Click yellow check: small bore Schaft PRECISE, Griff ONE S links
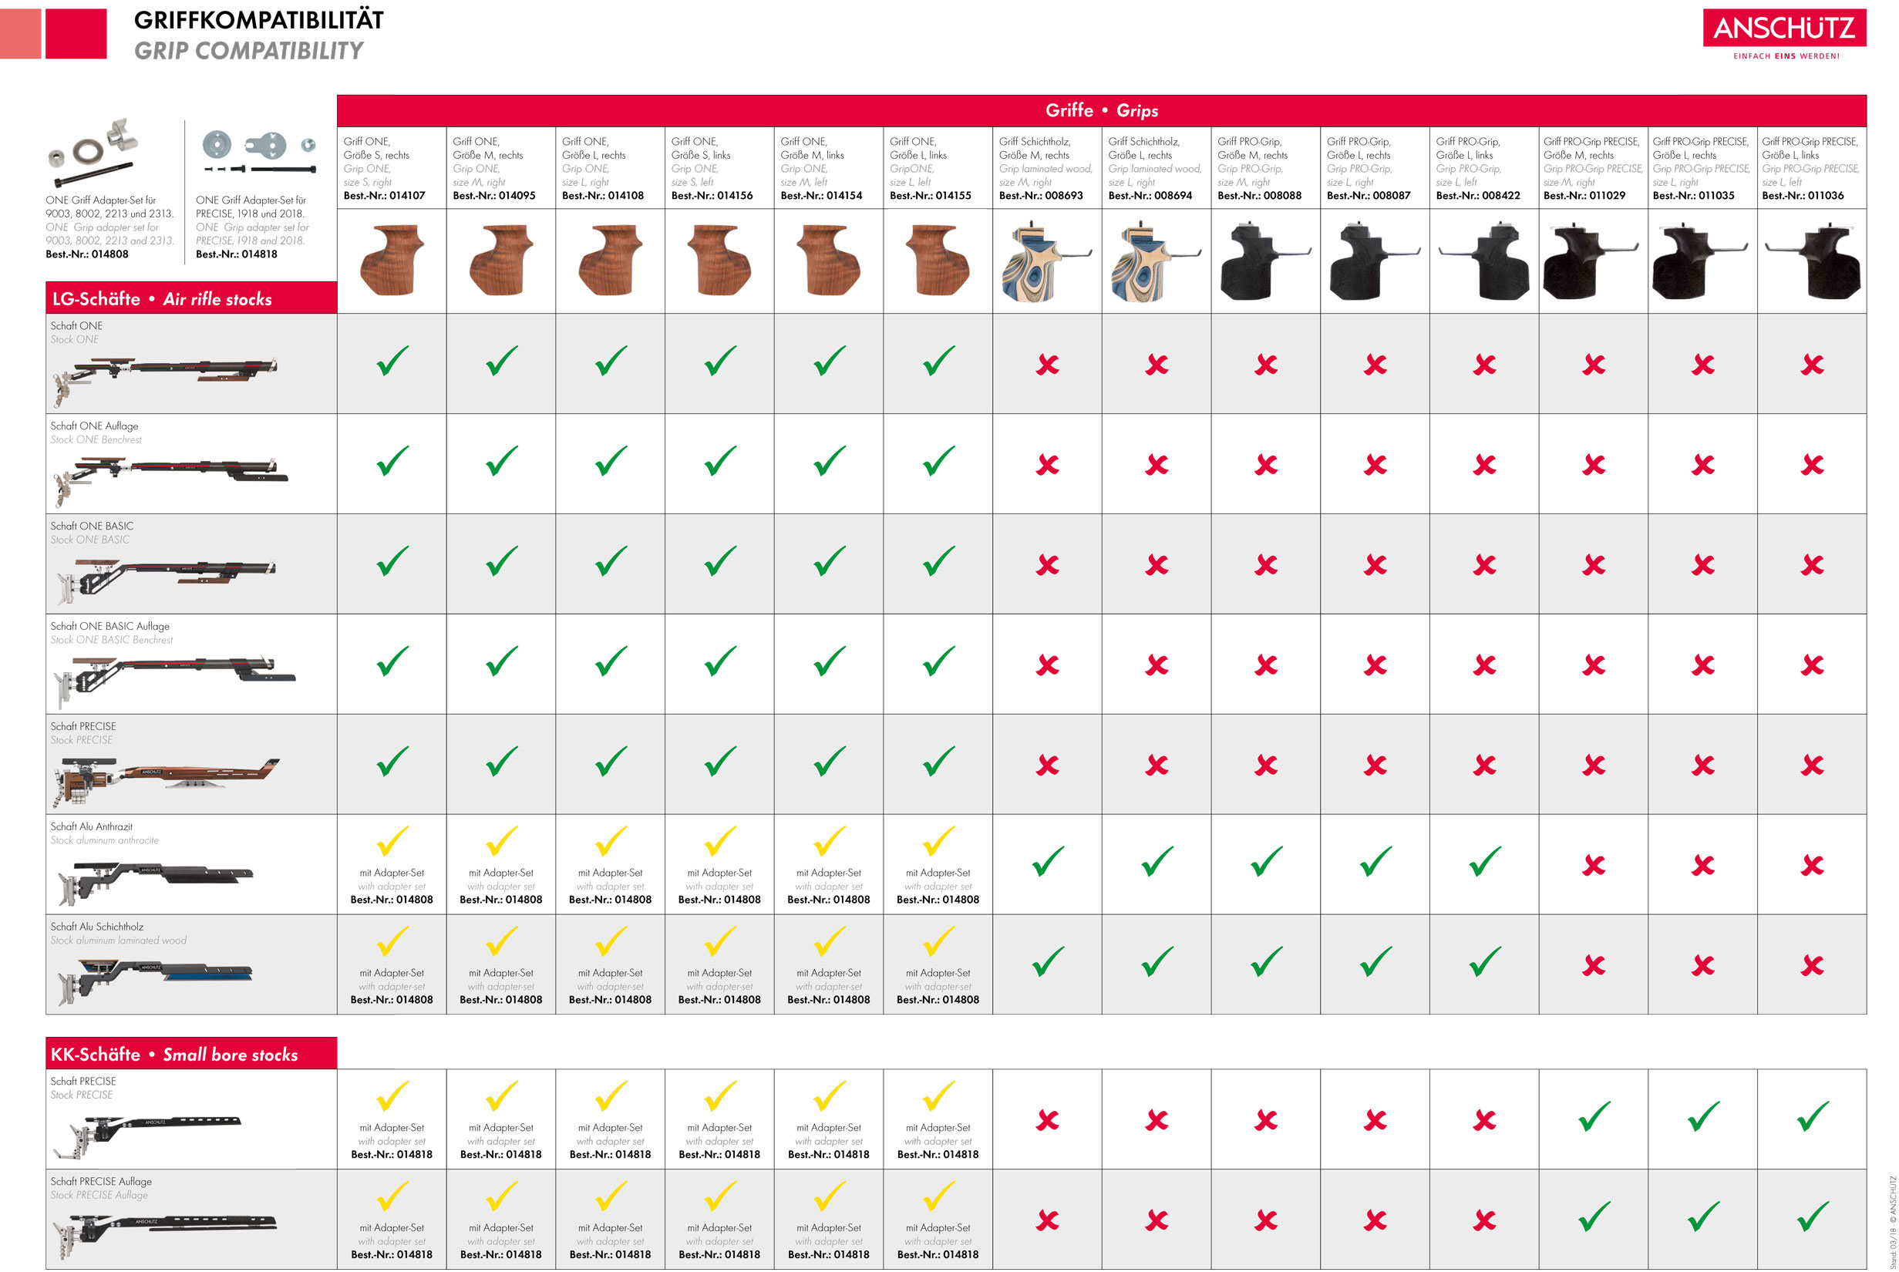Viewport: 1899px width, 1272px height. click(x=720, y=1096)
